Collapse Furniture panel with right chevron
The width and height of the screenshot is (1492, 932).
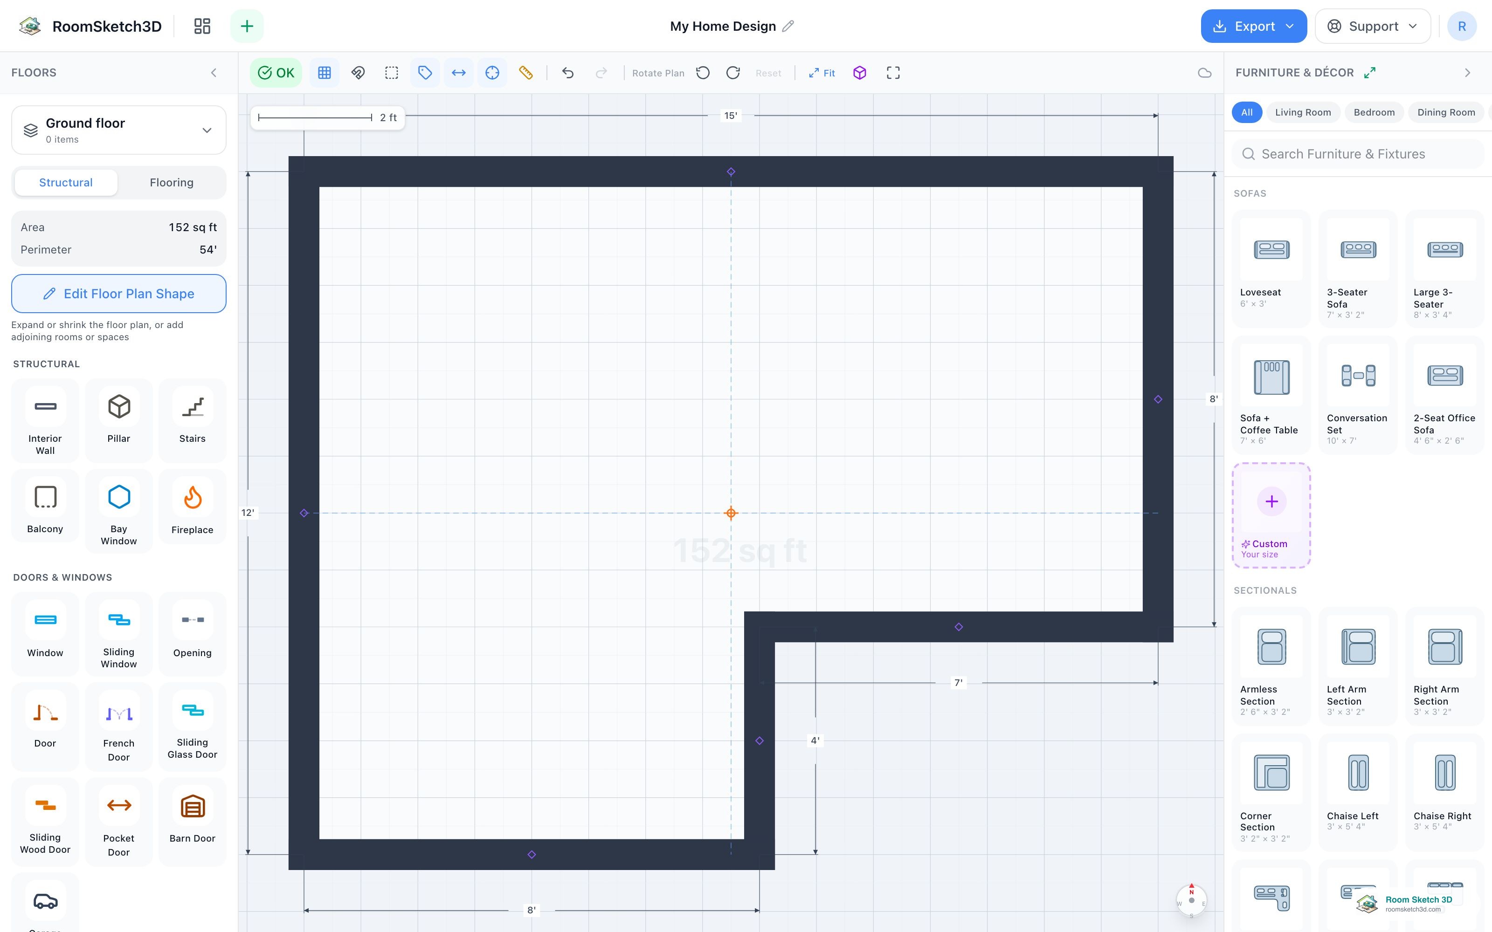[x=1467, y=73]
